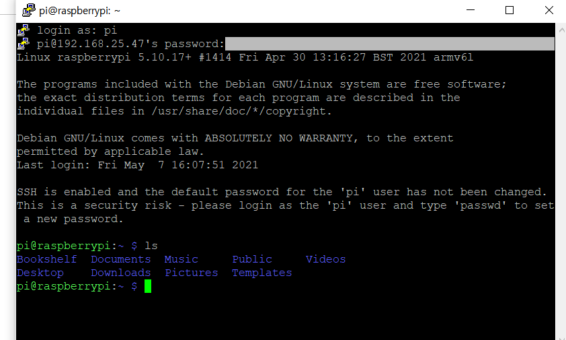This screenshot has width=566, height=340.
Task: Click the 'a new password.' line
Action: coord(74,219)
